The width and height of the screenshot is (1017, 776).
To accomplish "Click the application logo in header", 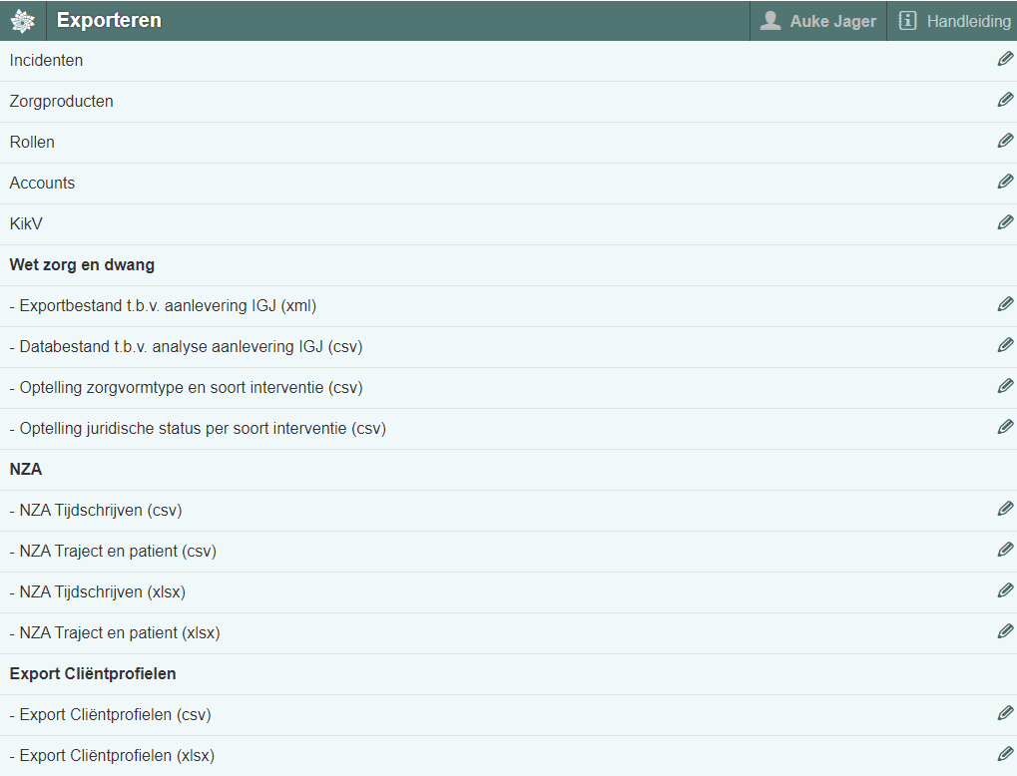I will (23, 21).
